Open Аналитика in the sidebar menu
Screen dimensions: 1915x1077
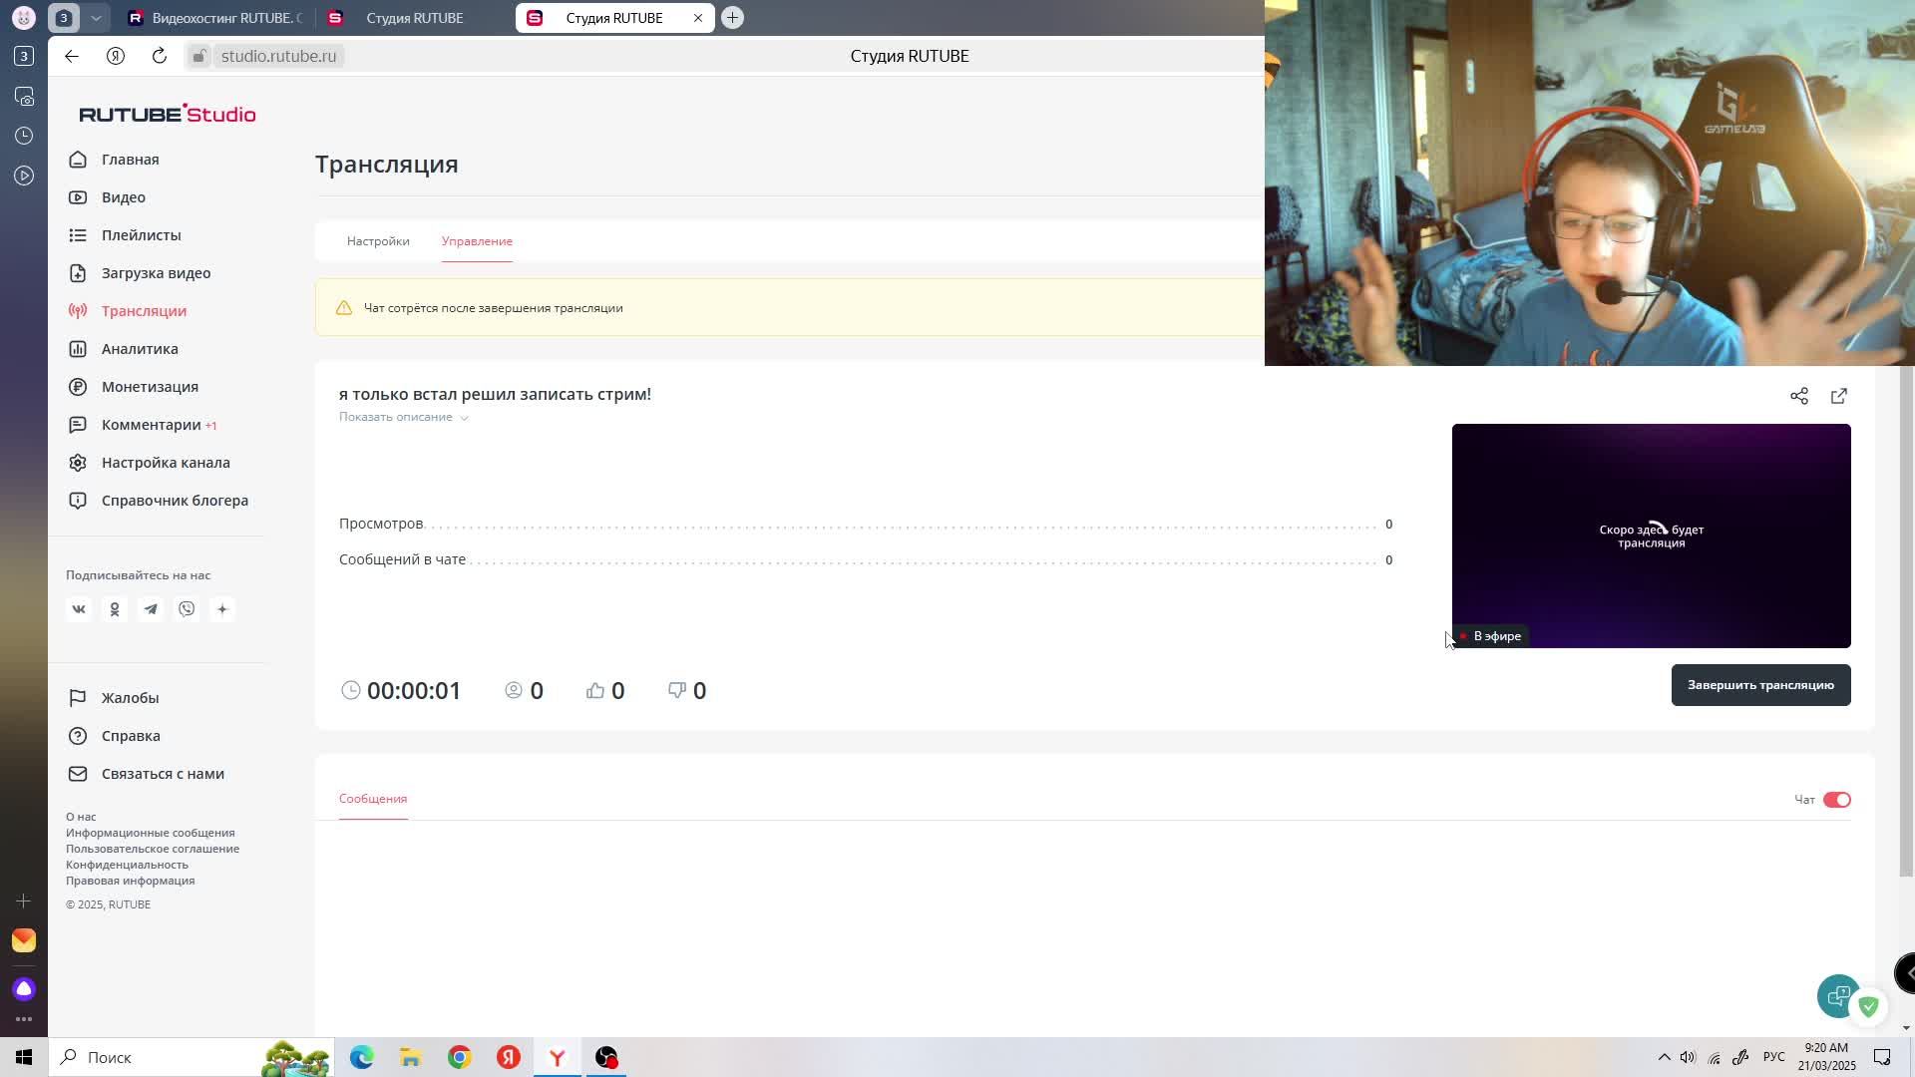(x=140, y=349)
